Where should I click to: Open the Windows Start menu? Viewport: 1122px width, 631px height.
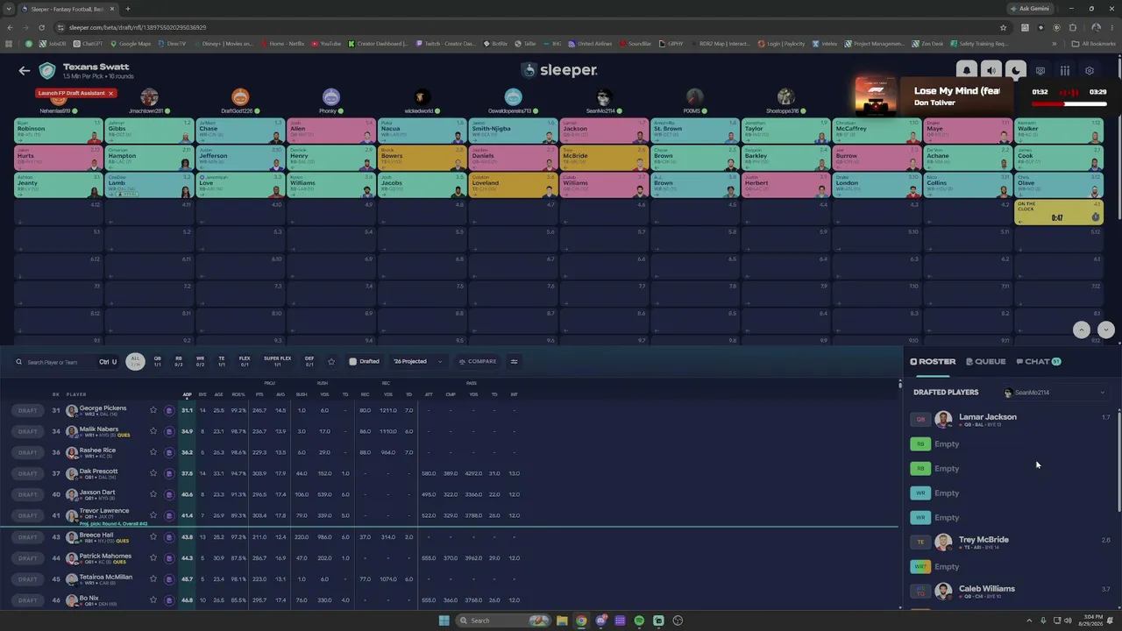click(444, 620)
